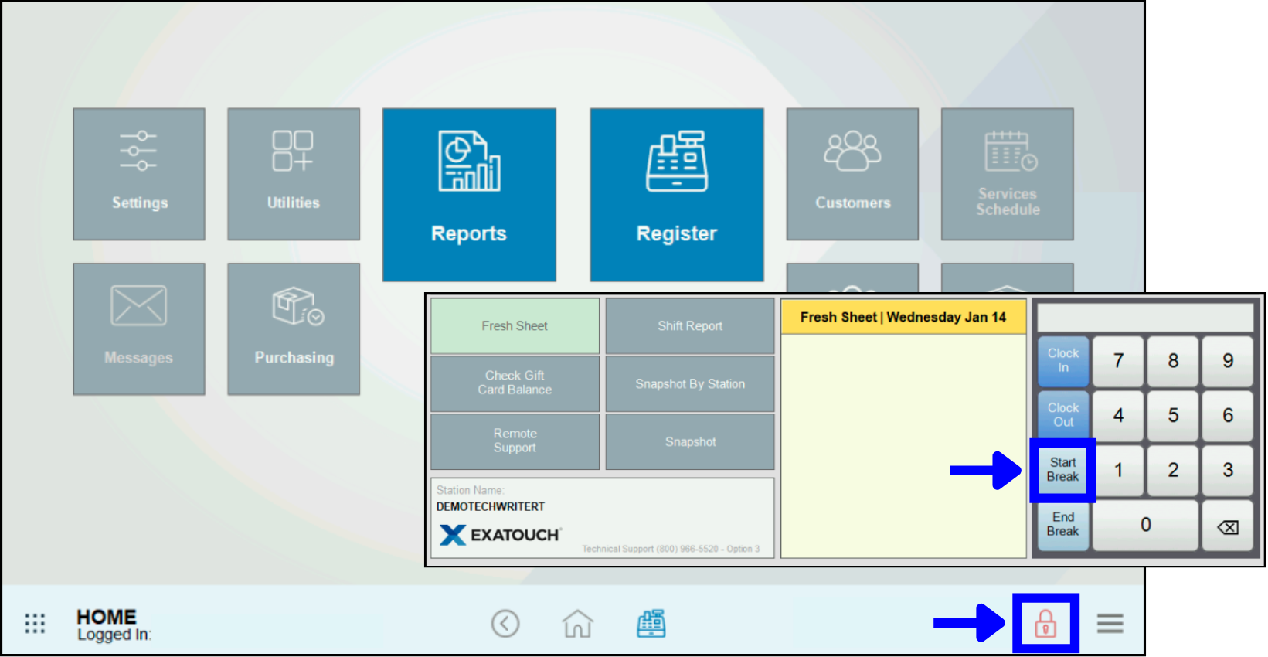This screenshot has width=1268, height=657.
Task: Open the Settings tile
Action: tap(139, 174)
